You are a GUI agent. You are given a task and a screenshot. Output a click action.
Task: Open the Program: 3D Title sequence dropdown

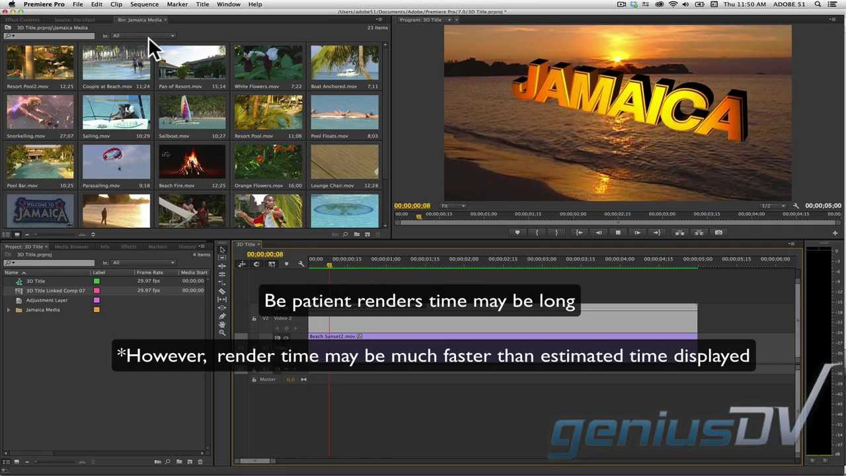[449, 20]
